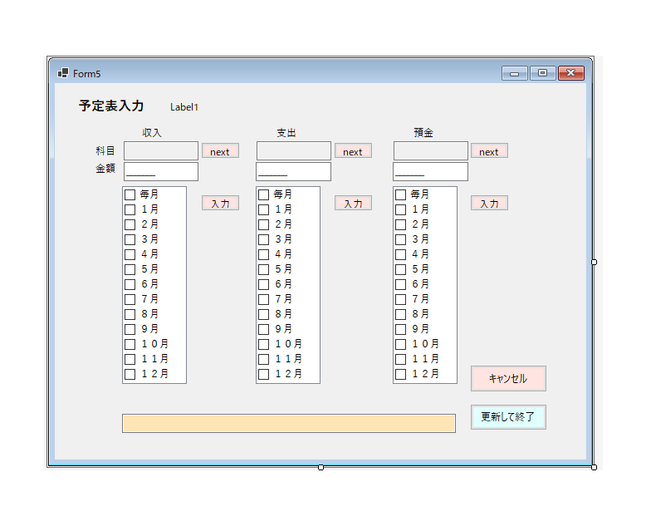Click the 預金 科目 text box
This screenshot has width=646, height=526.
(430, 151)
